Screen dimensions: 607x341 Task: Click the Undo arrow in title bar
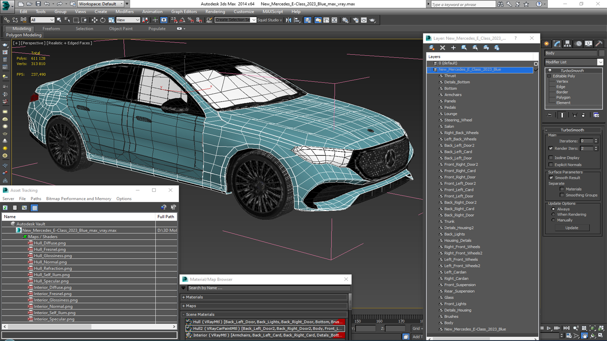pyautogui.click(x=47, y=4)
